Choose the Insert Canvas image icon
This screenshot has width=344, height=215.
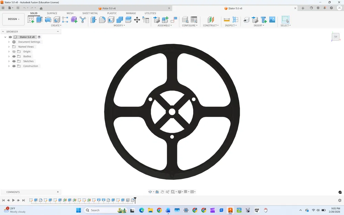pos(272,20)
